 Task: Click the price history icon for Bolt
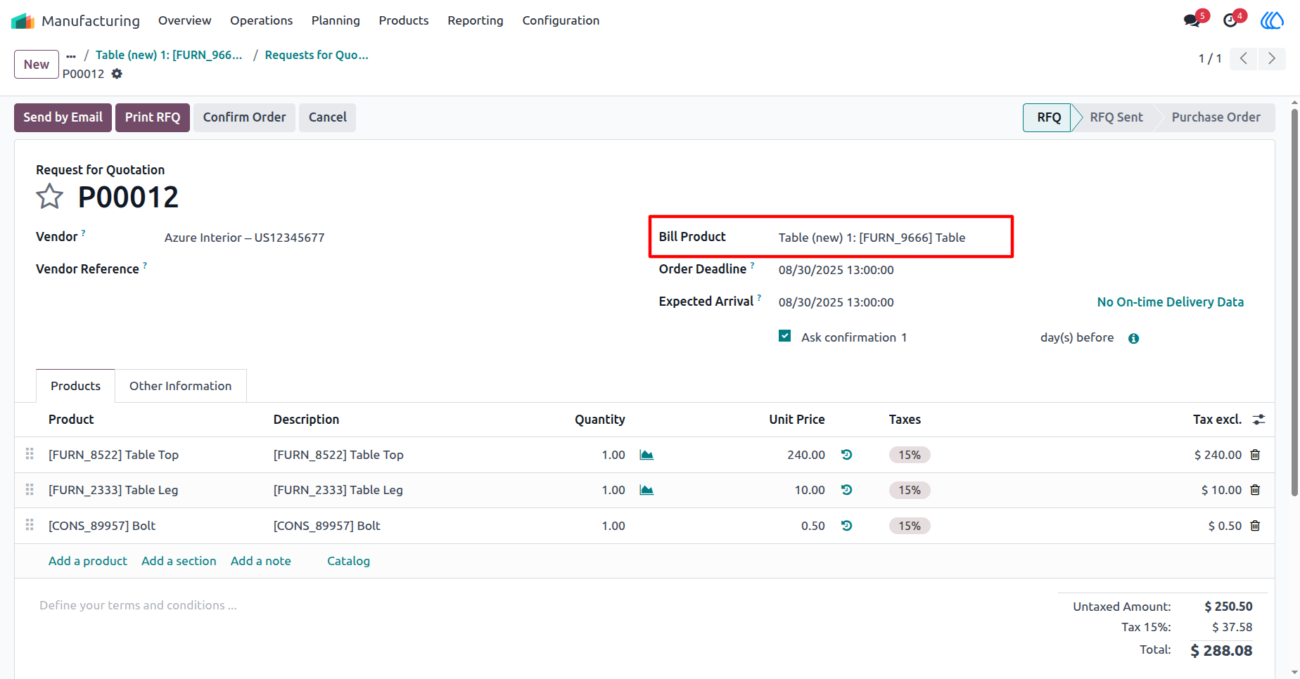[x=846, y=526]
